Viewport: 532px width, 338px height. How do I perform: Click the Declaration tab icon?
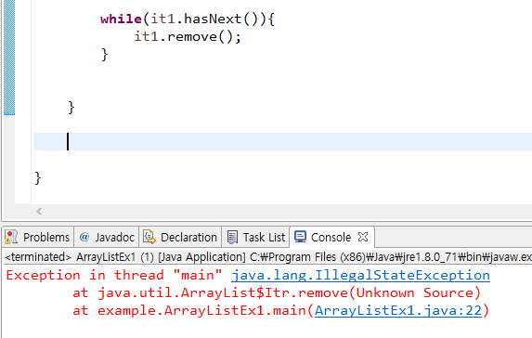click(149, 237)
